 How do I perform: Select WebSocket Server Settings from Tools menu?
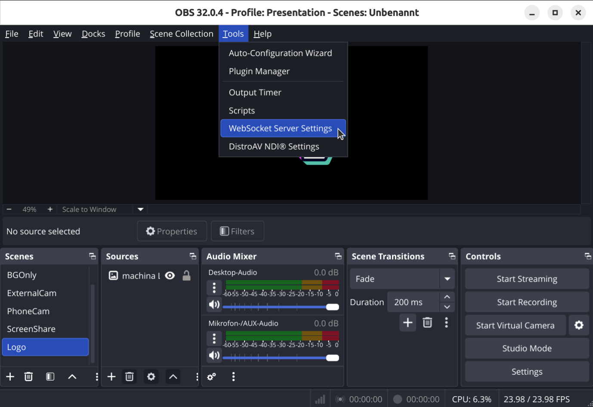click(x=280, y=128)
